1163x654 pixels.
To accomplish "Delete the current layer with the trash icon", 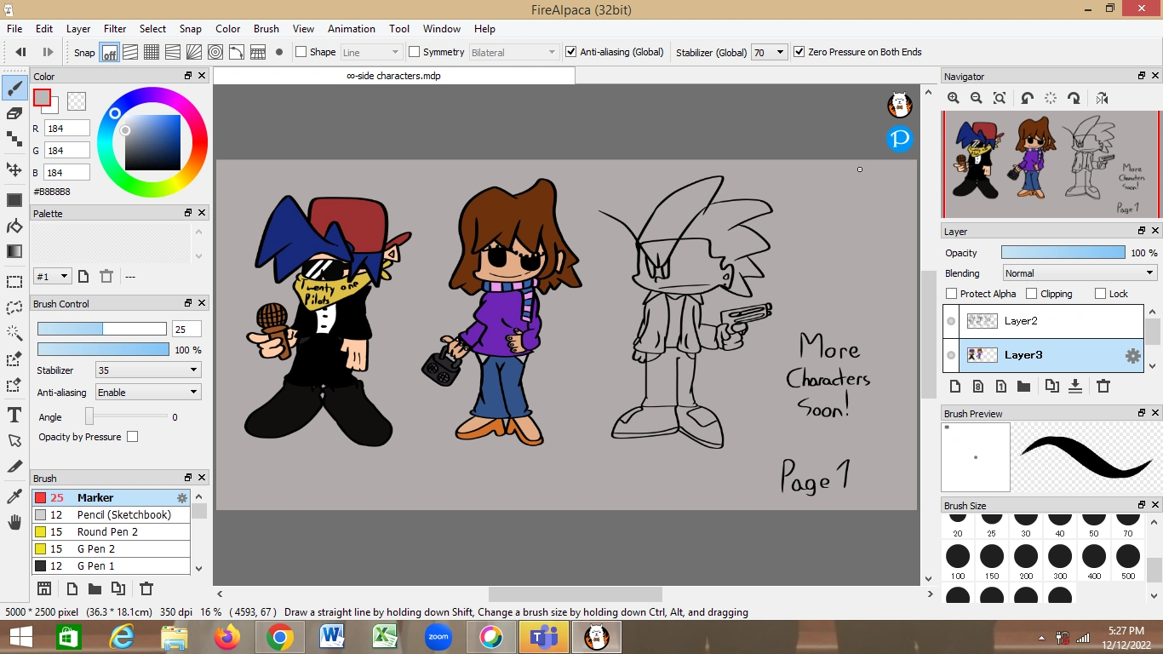I will coord(1103,386).
